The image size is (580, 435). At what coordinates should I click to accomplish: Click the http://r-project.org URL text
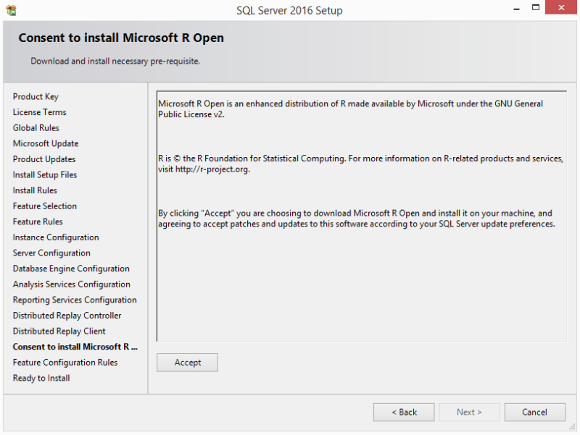[x=212, y=169]
